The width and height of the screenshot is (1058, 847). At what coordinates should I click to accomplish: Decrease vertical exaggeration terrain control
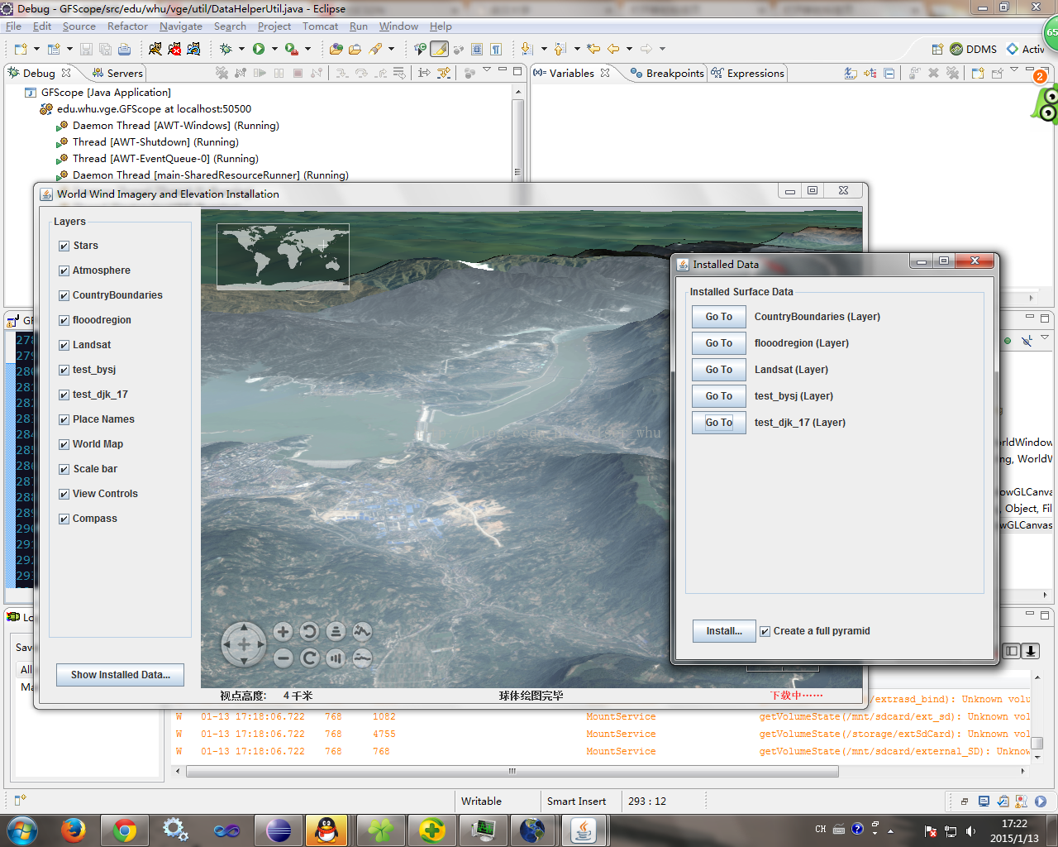pyautogui.click(x=362, y=658)
